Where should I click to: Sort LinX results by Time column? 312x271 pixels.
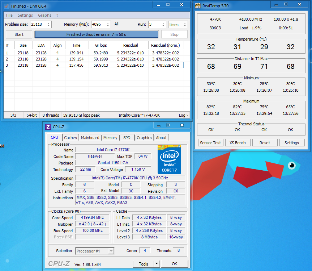pos(77,45)
